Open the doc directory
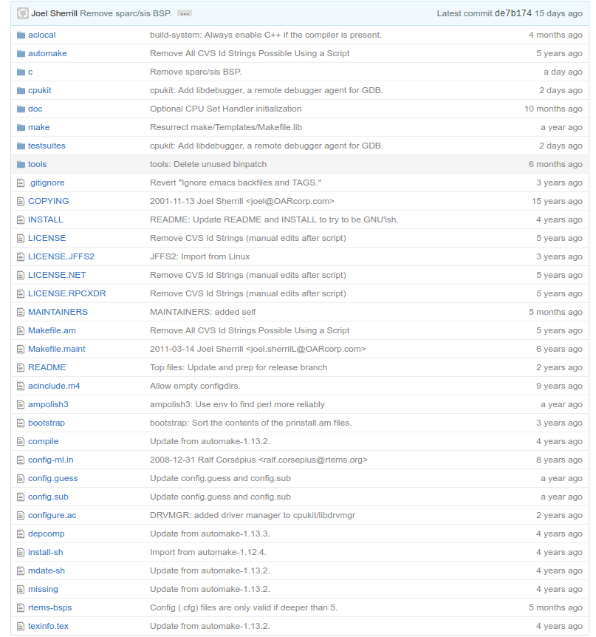Screen dimensions: 596x637 34,109
